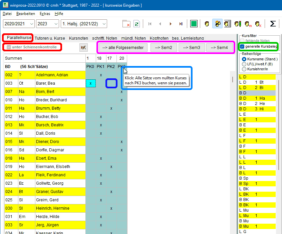282x234 pixels.
Task: Select LF(L)/weit.F.(B) sort order option
Action: tap(244, 64)
